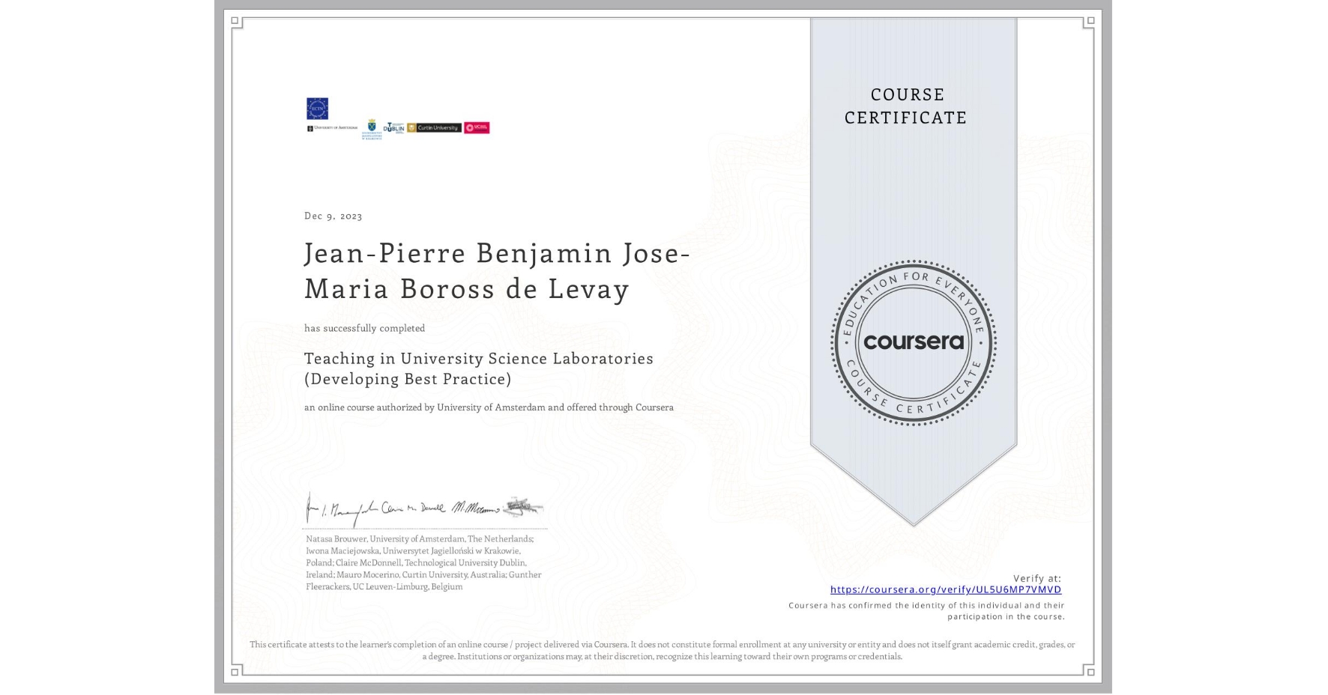Click the TU Dublin logo
1328x695 pixels.
tap(394, 128)
